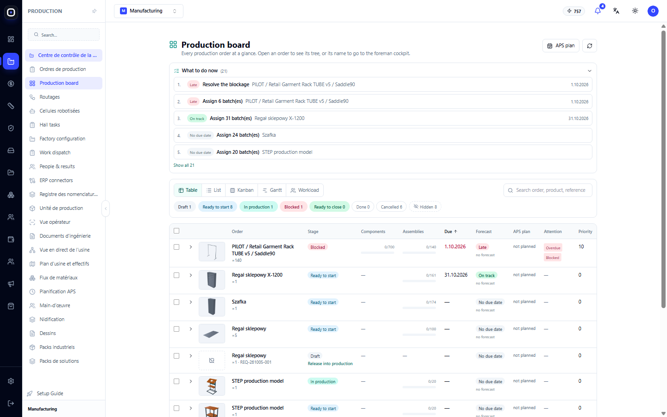Click the Szafka product thumbnail
The height and width of the screenshot is (417, 667).
point(212,307)
